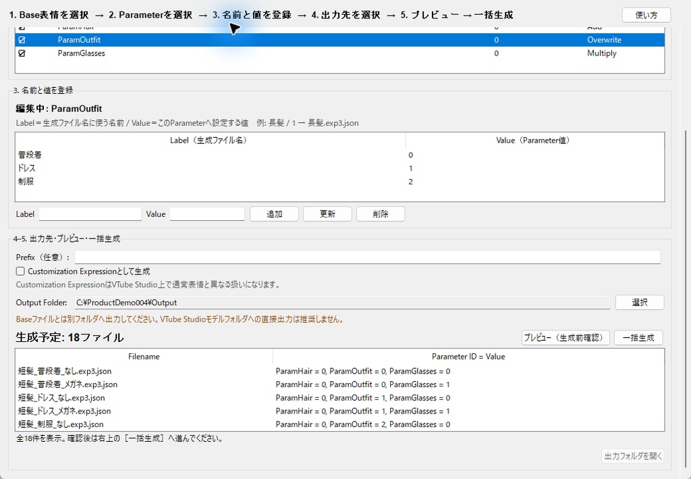Image resolution: width=691 pixels, height=479 pixels.
Task: Click the main window vertical scrollbar
Action: point(687,300)
